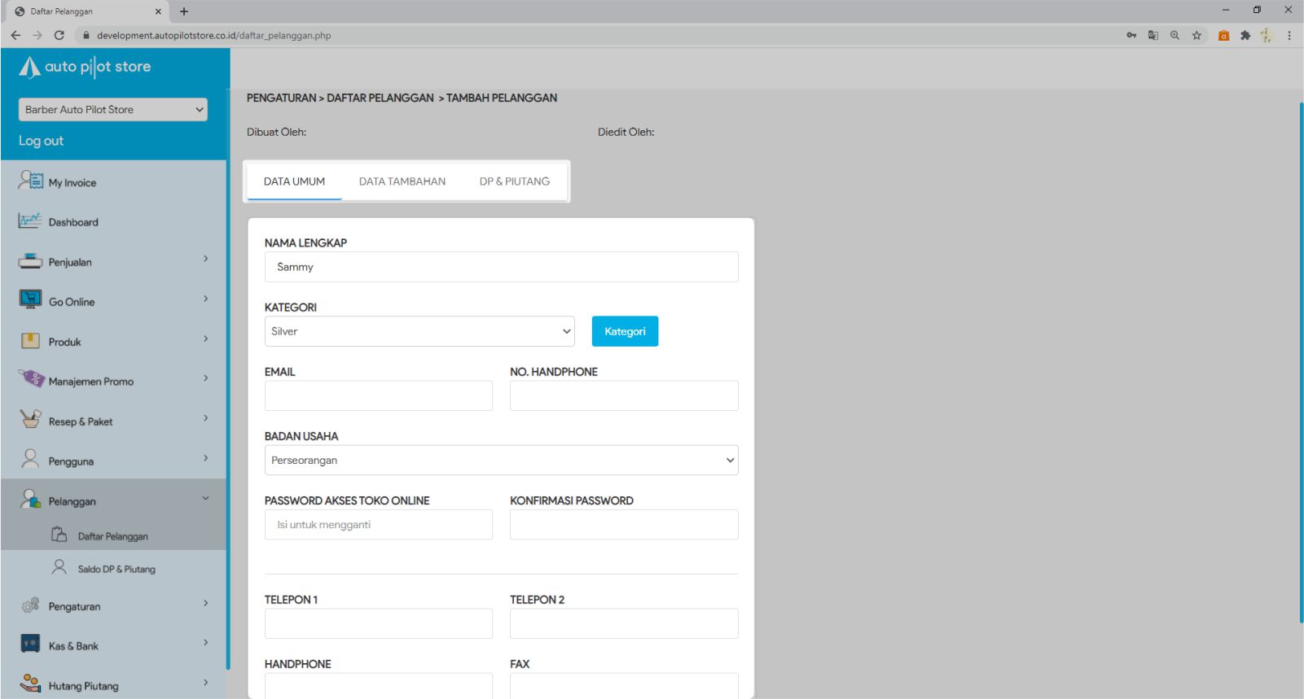1304x699 pixels.
Task: Open the Barber Auto Pilot Store selector
Action: (112, 110)
